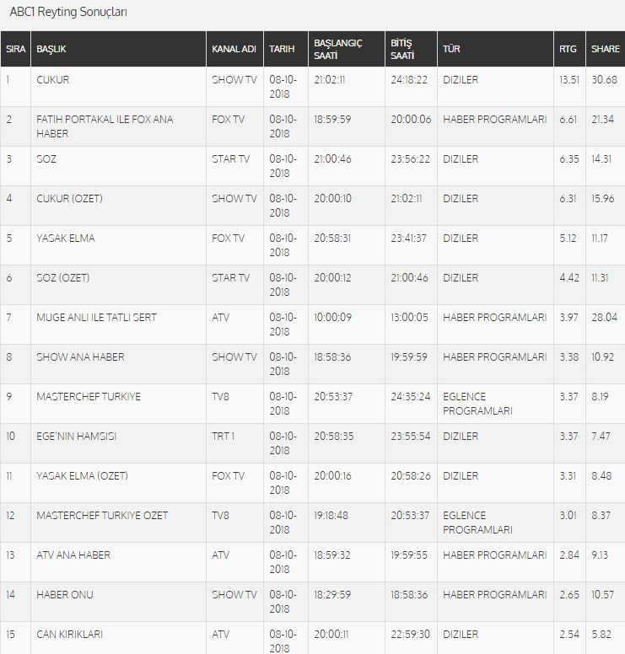The height and width of the screenshot is (654, 625).
Task: Select the CAN KIRIKLARI title
Action: (69, 635)
